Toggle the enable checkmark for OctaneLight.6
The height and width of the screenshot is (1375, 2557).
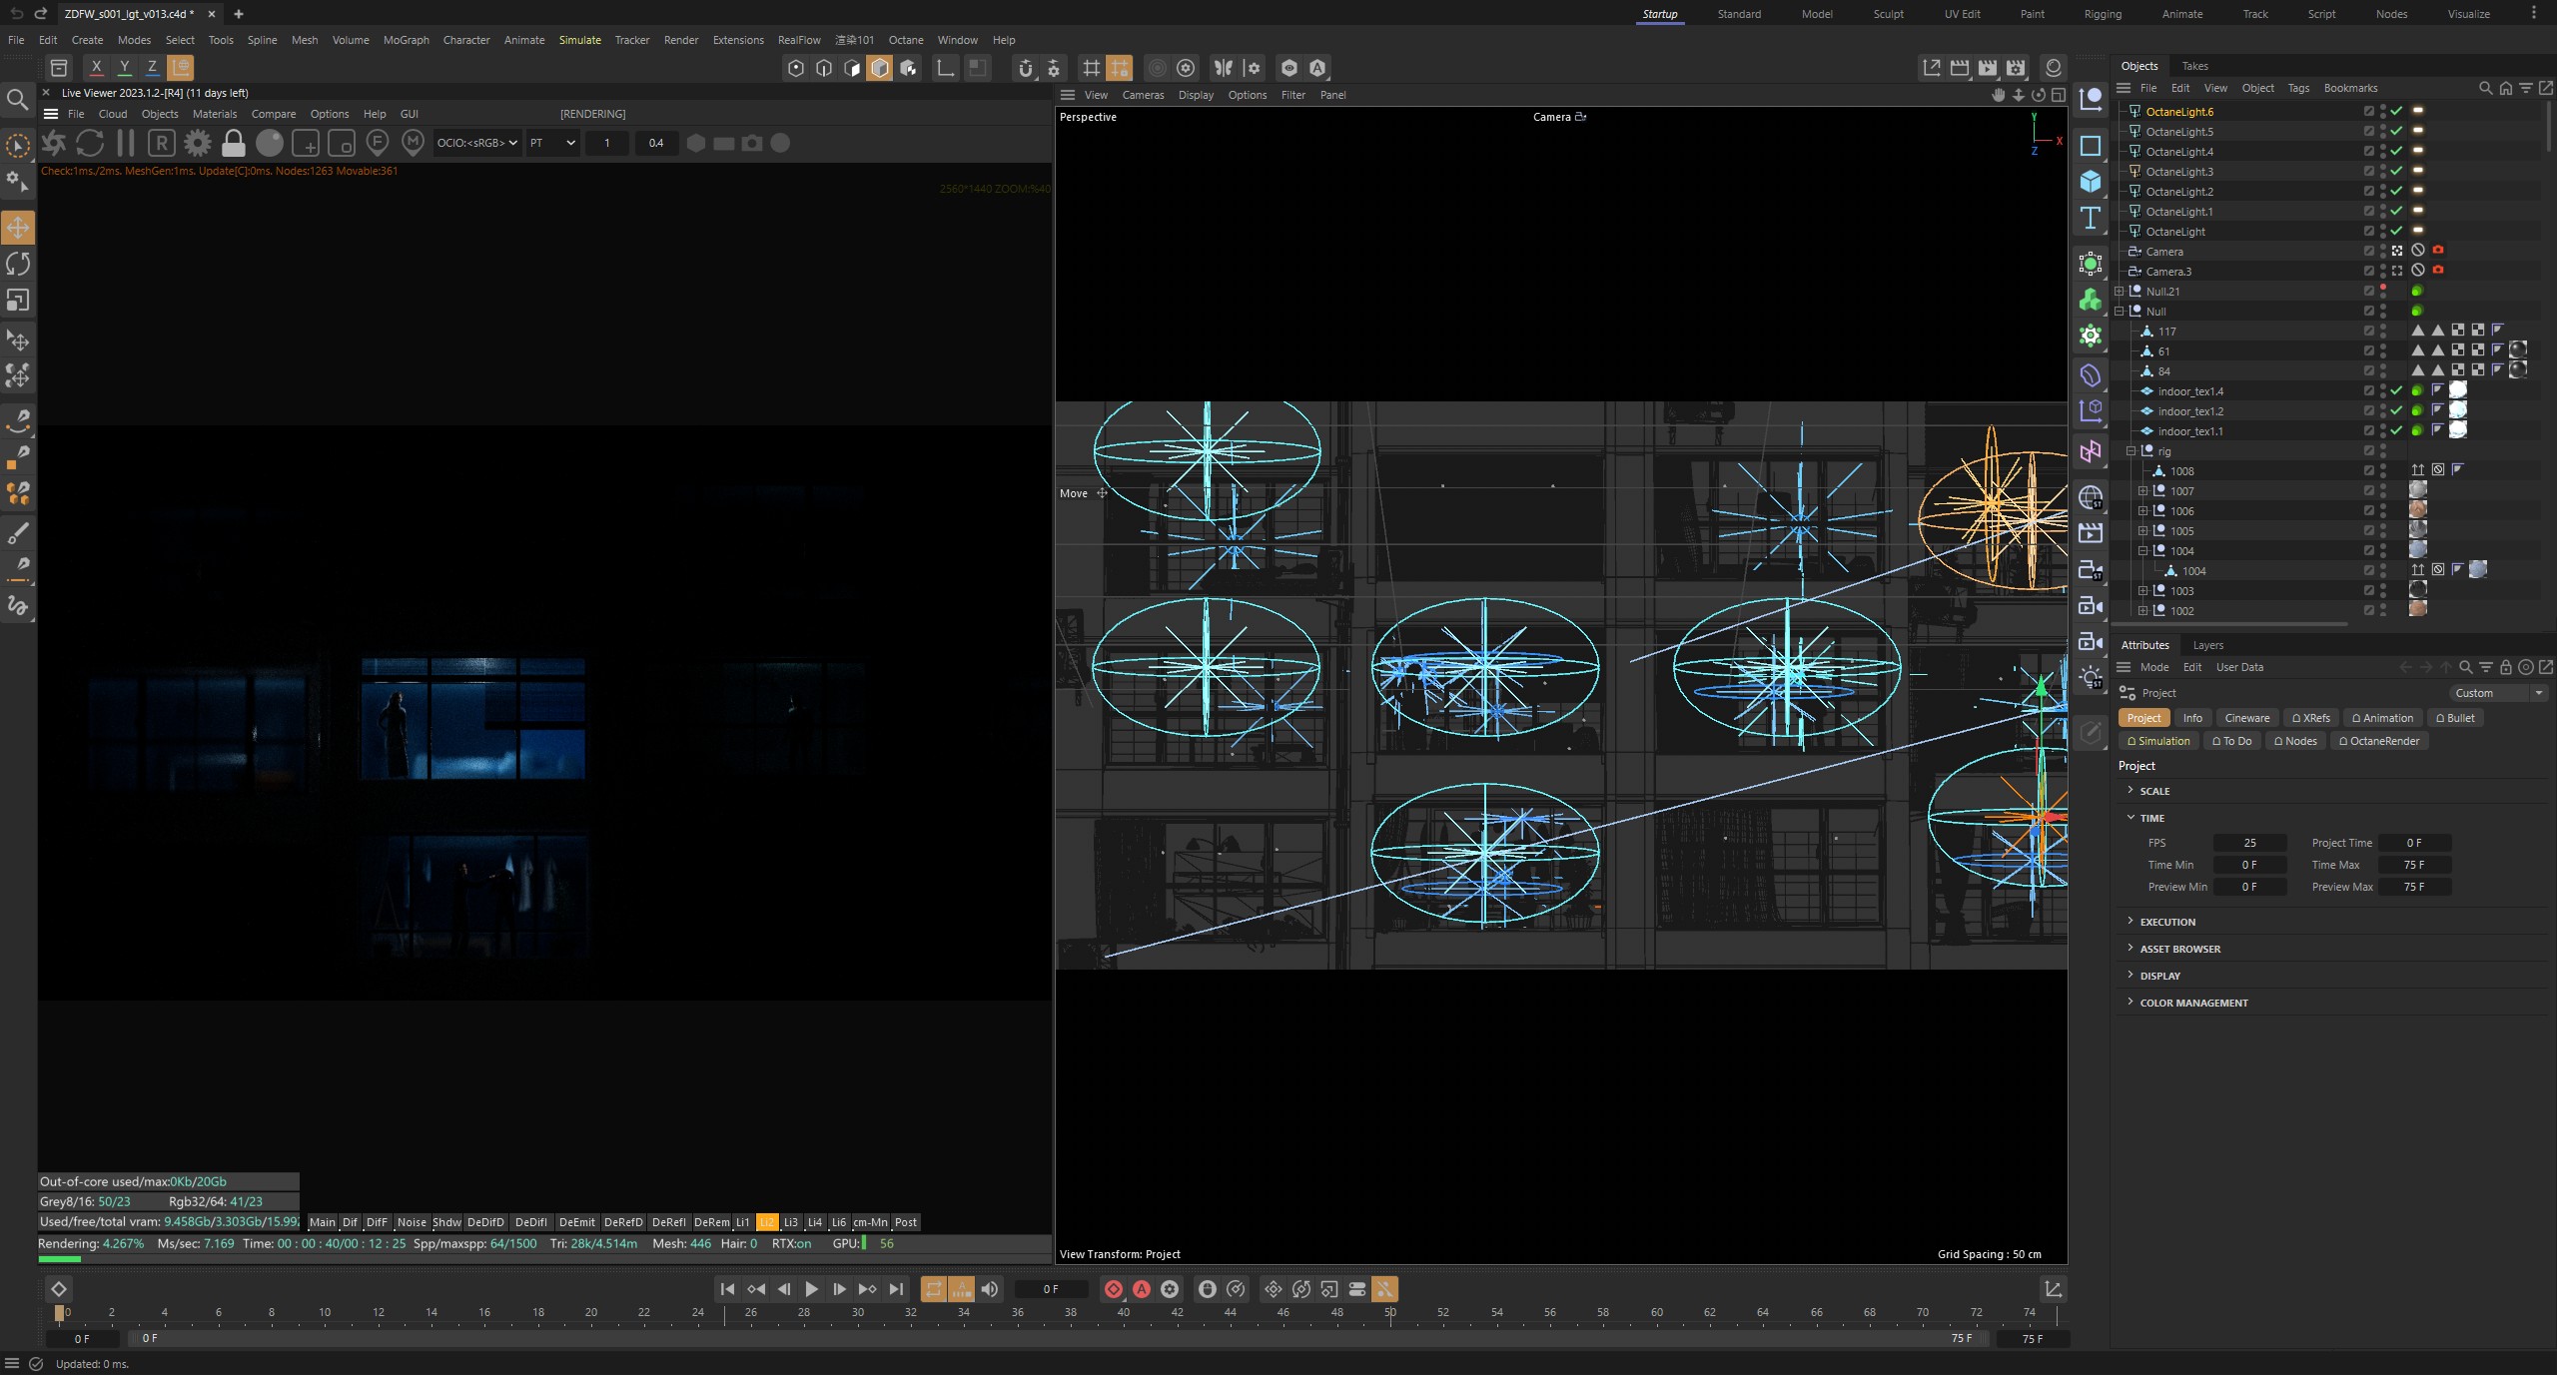tap(2396, 111)
